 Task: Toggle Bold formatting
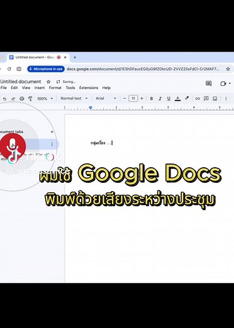pos(152,98)
